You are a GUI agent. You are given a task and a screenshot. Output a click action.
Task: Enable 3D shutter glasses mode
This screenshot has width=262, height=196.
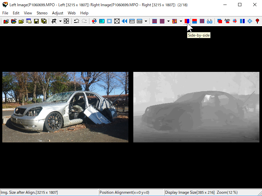tap(210, 21)
